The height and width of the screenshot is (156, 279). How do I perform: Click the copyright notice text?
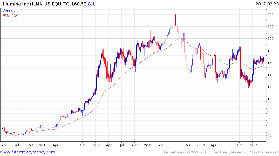pos(220,152)
